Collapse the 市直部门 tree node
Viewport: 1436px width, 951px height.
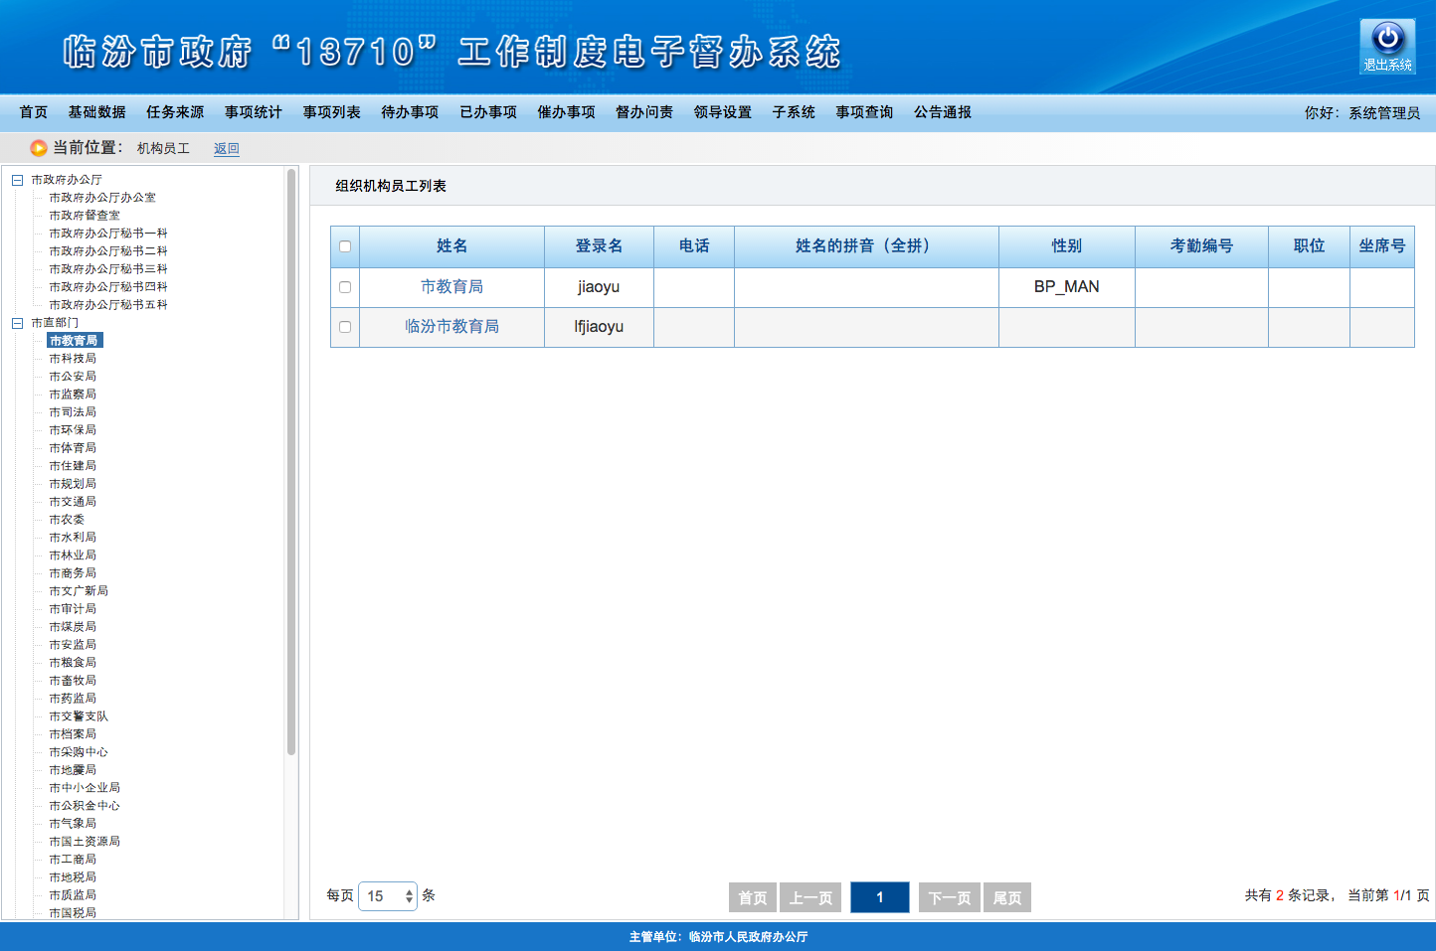[x=17, y=323]
